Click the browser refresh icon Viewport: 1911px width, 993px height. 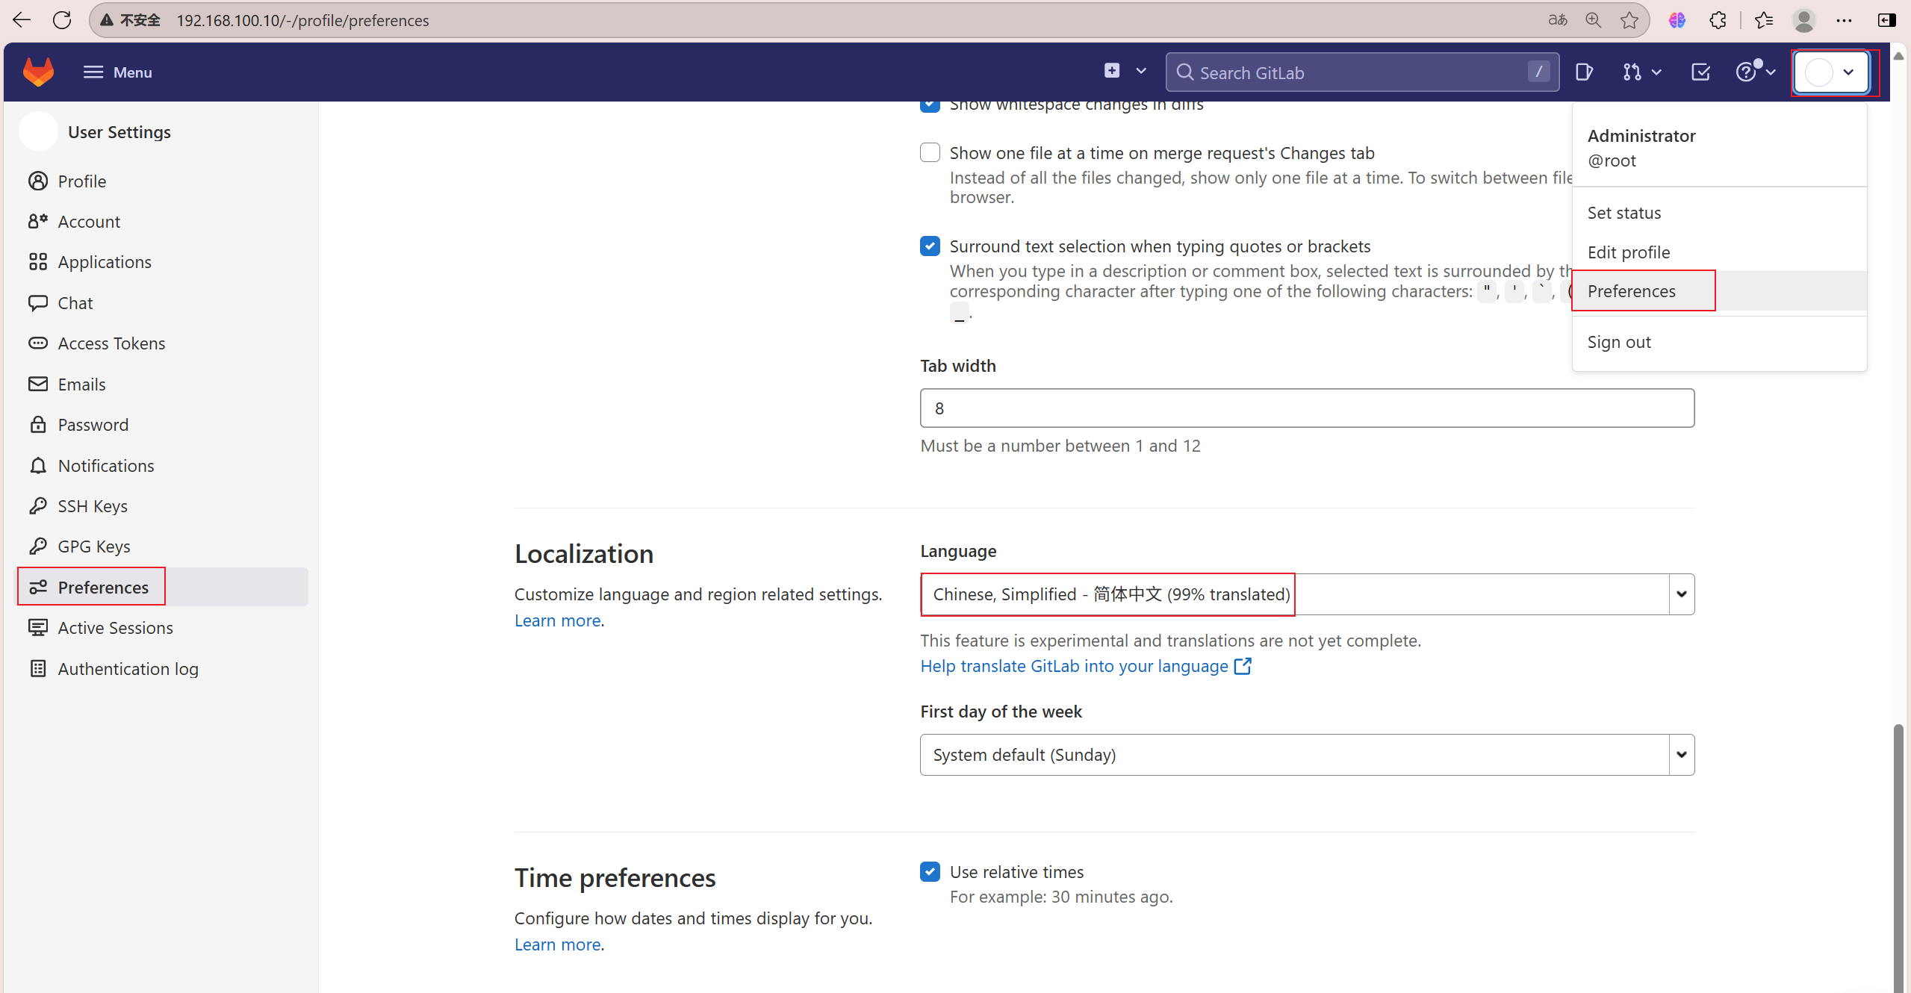62,20
